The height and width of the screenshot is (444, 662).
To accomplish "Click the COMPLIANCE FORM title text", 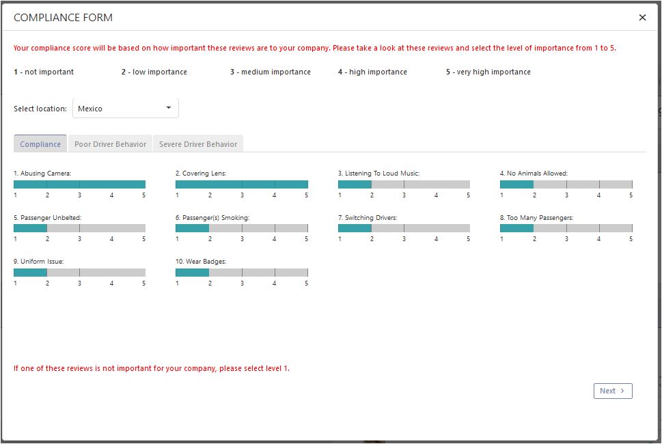I will [x=64, y=17].
